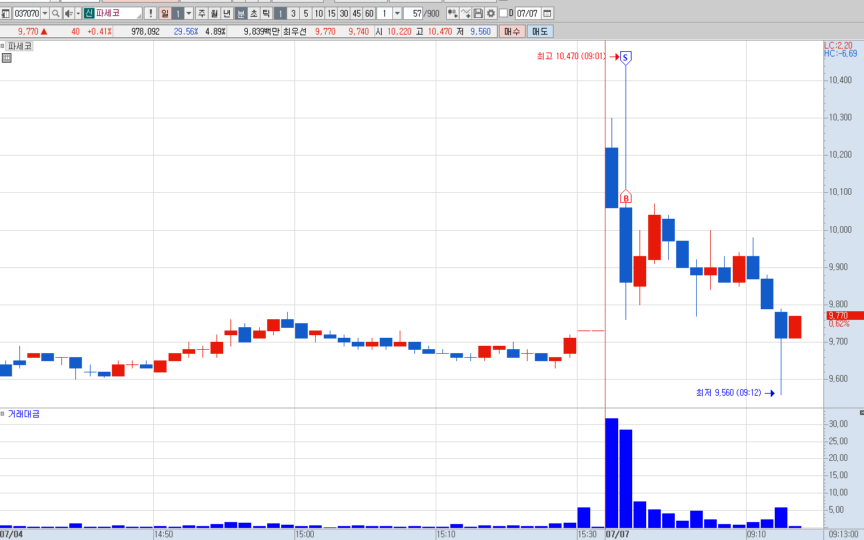Open the daily period count dropdown arrow
The image size is (864, 540).
coord(189,13)
